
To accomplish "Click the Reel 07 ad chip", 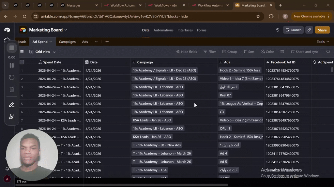I will 225,95.
